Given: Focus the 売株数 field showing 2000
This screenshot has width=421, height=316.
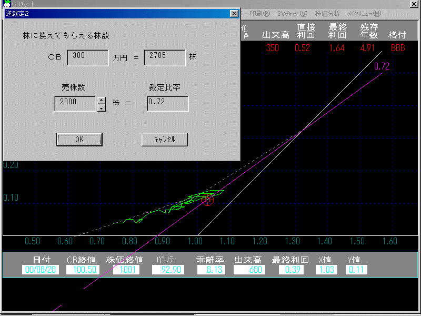Looking at the screenshot, I should pyautogui.click(x=75, y=104).
